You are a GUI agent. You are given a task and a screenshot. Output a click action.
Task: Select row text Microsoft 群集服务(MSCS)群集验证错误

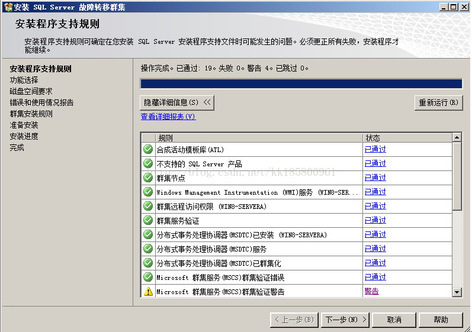coord(220,278)
